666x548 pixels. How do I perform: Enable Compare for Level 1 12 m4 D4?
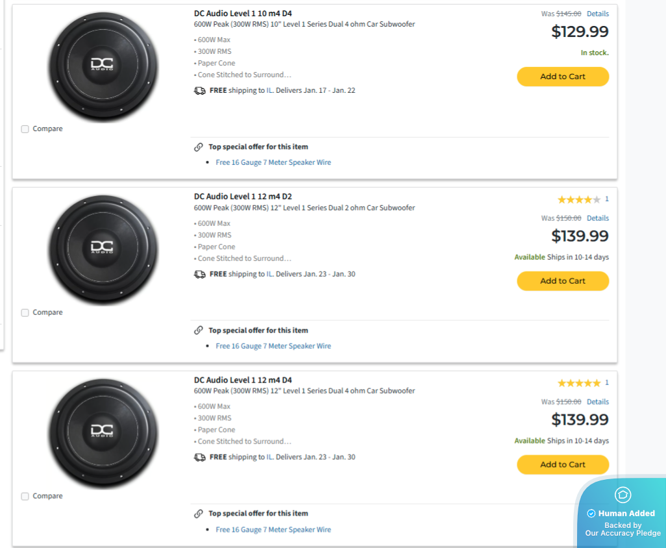tap(25, 497)
